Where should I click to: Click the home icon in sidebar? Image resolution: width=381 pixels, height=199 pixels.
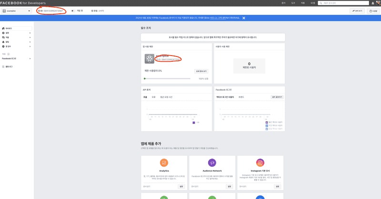(x=3, y=28)
